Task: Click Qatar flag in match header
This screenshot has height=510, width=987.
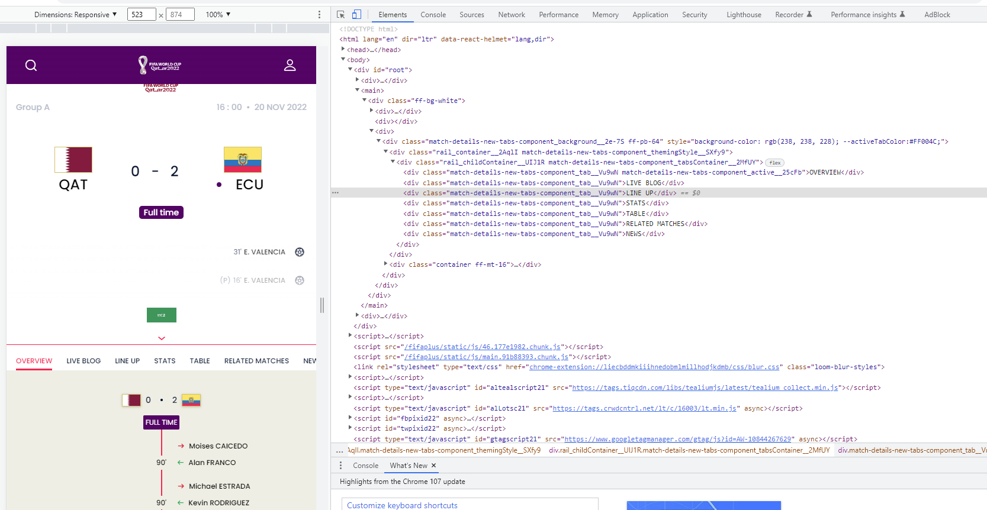Action: click(x=73, y=160)
